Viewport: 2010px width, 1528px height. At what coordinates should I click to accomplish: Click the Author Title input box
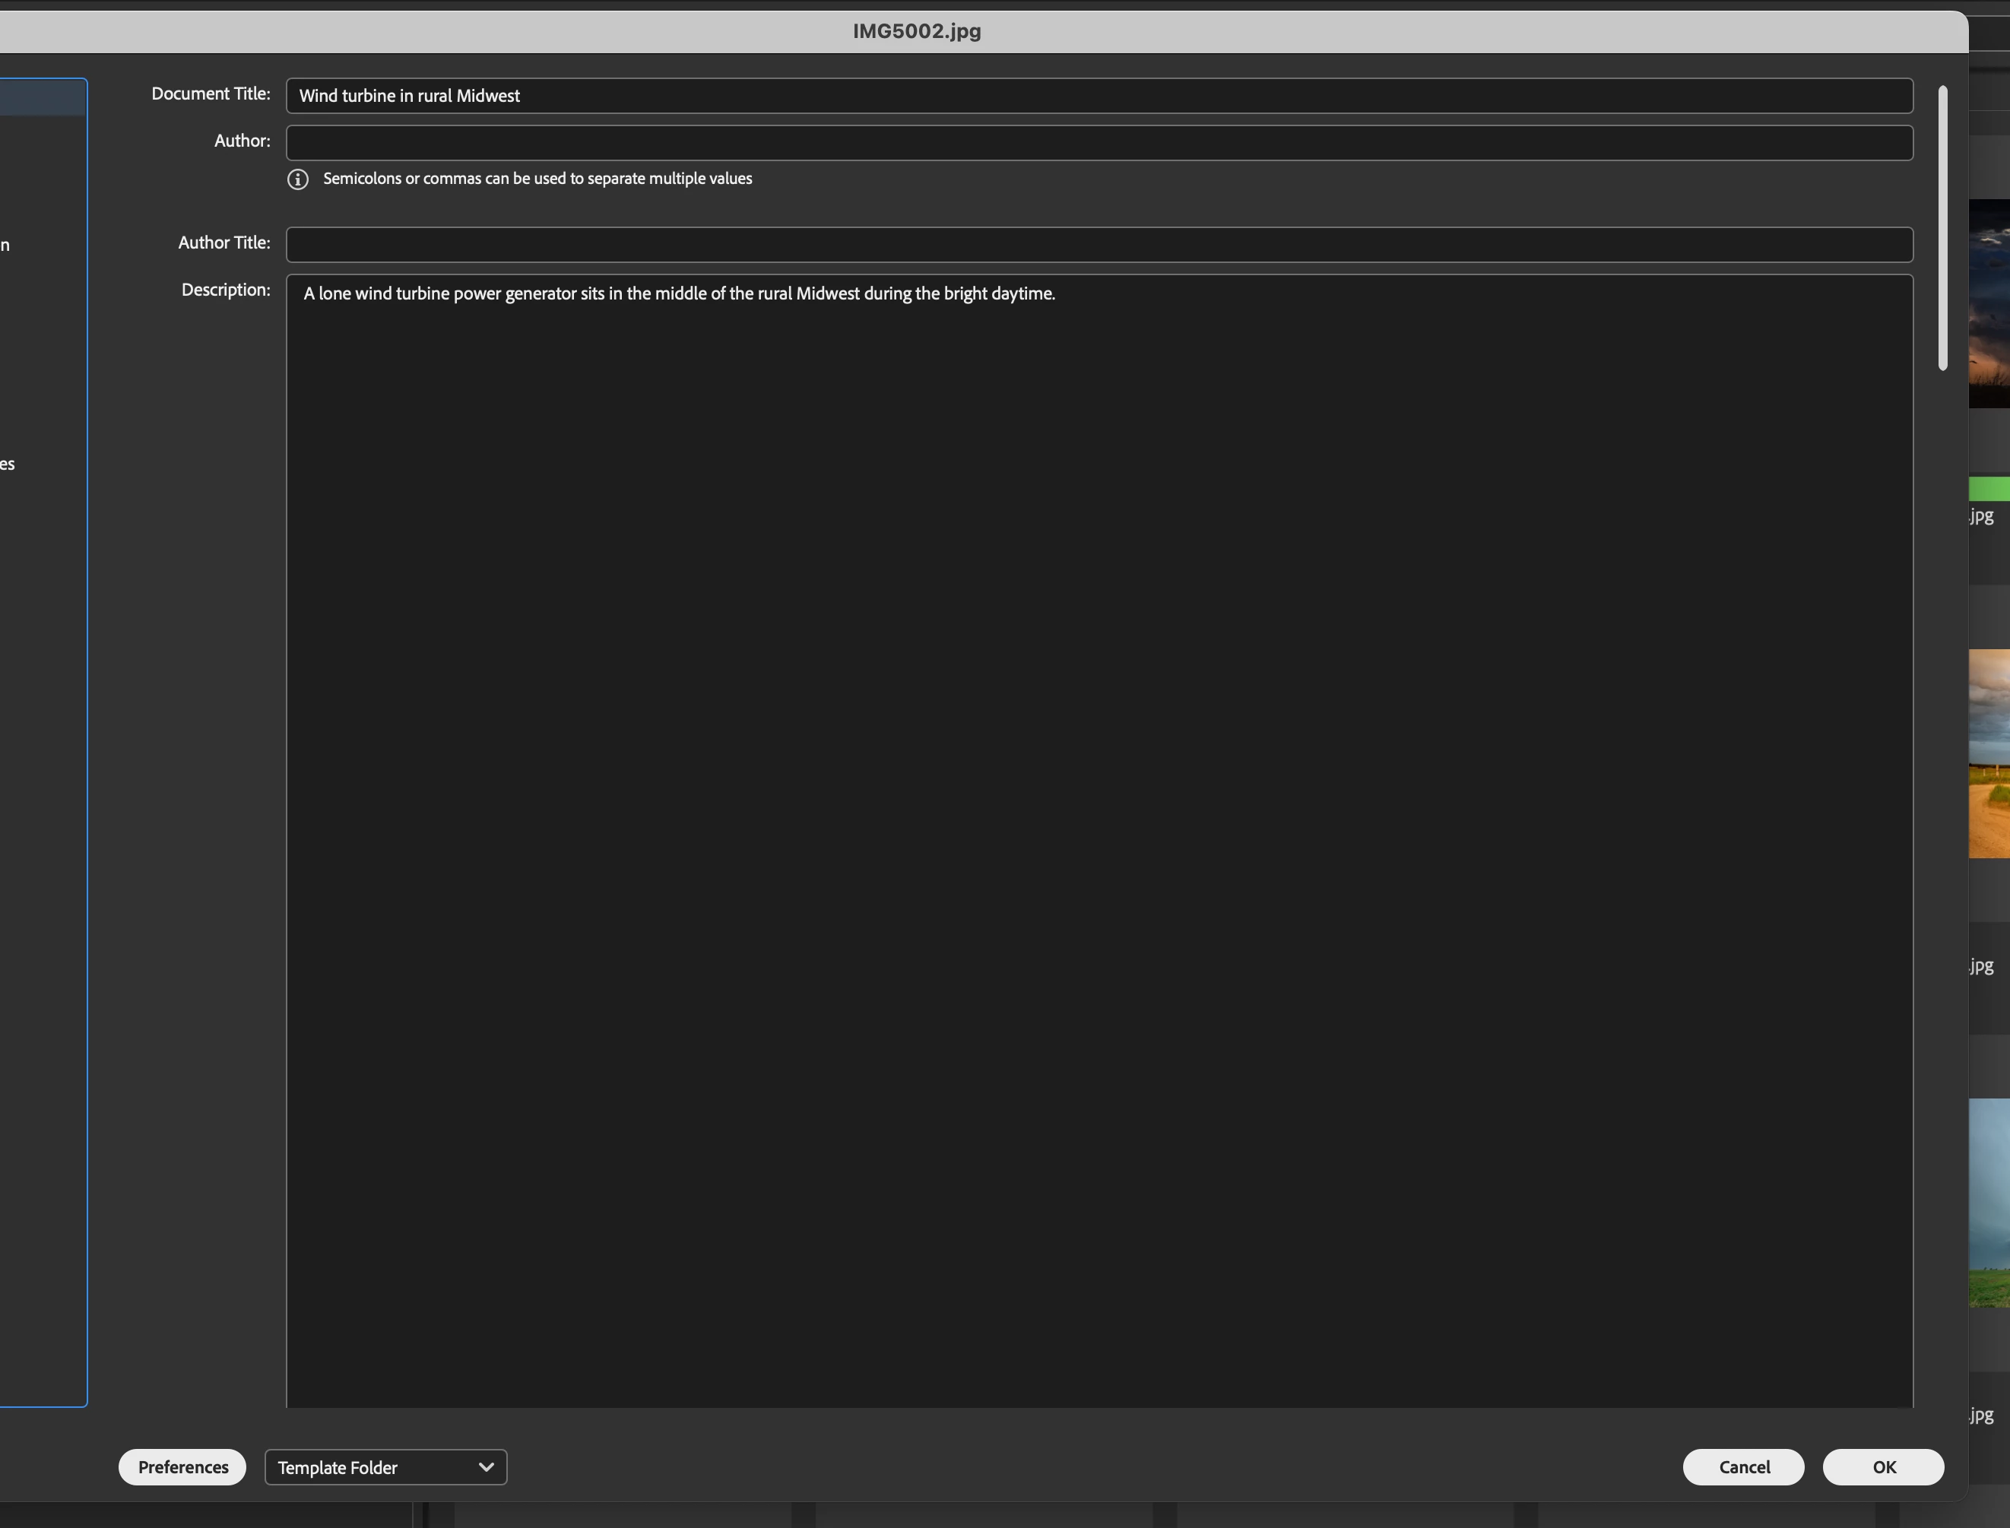click(1099, 245)
